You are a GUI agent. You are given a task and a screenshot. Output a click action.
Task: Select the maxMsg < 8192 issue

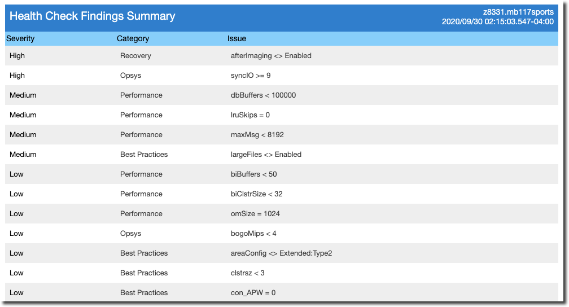[x=257, y=135]
